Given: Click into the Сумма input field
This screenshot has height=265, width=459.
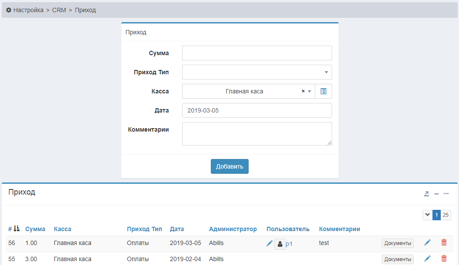Looking at the screenshot, I should pyautogui.click(x=257, y=53).
